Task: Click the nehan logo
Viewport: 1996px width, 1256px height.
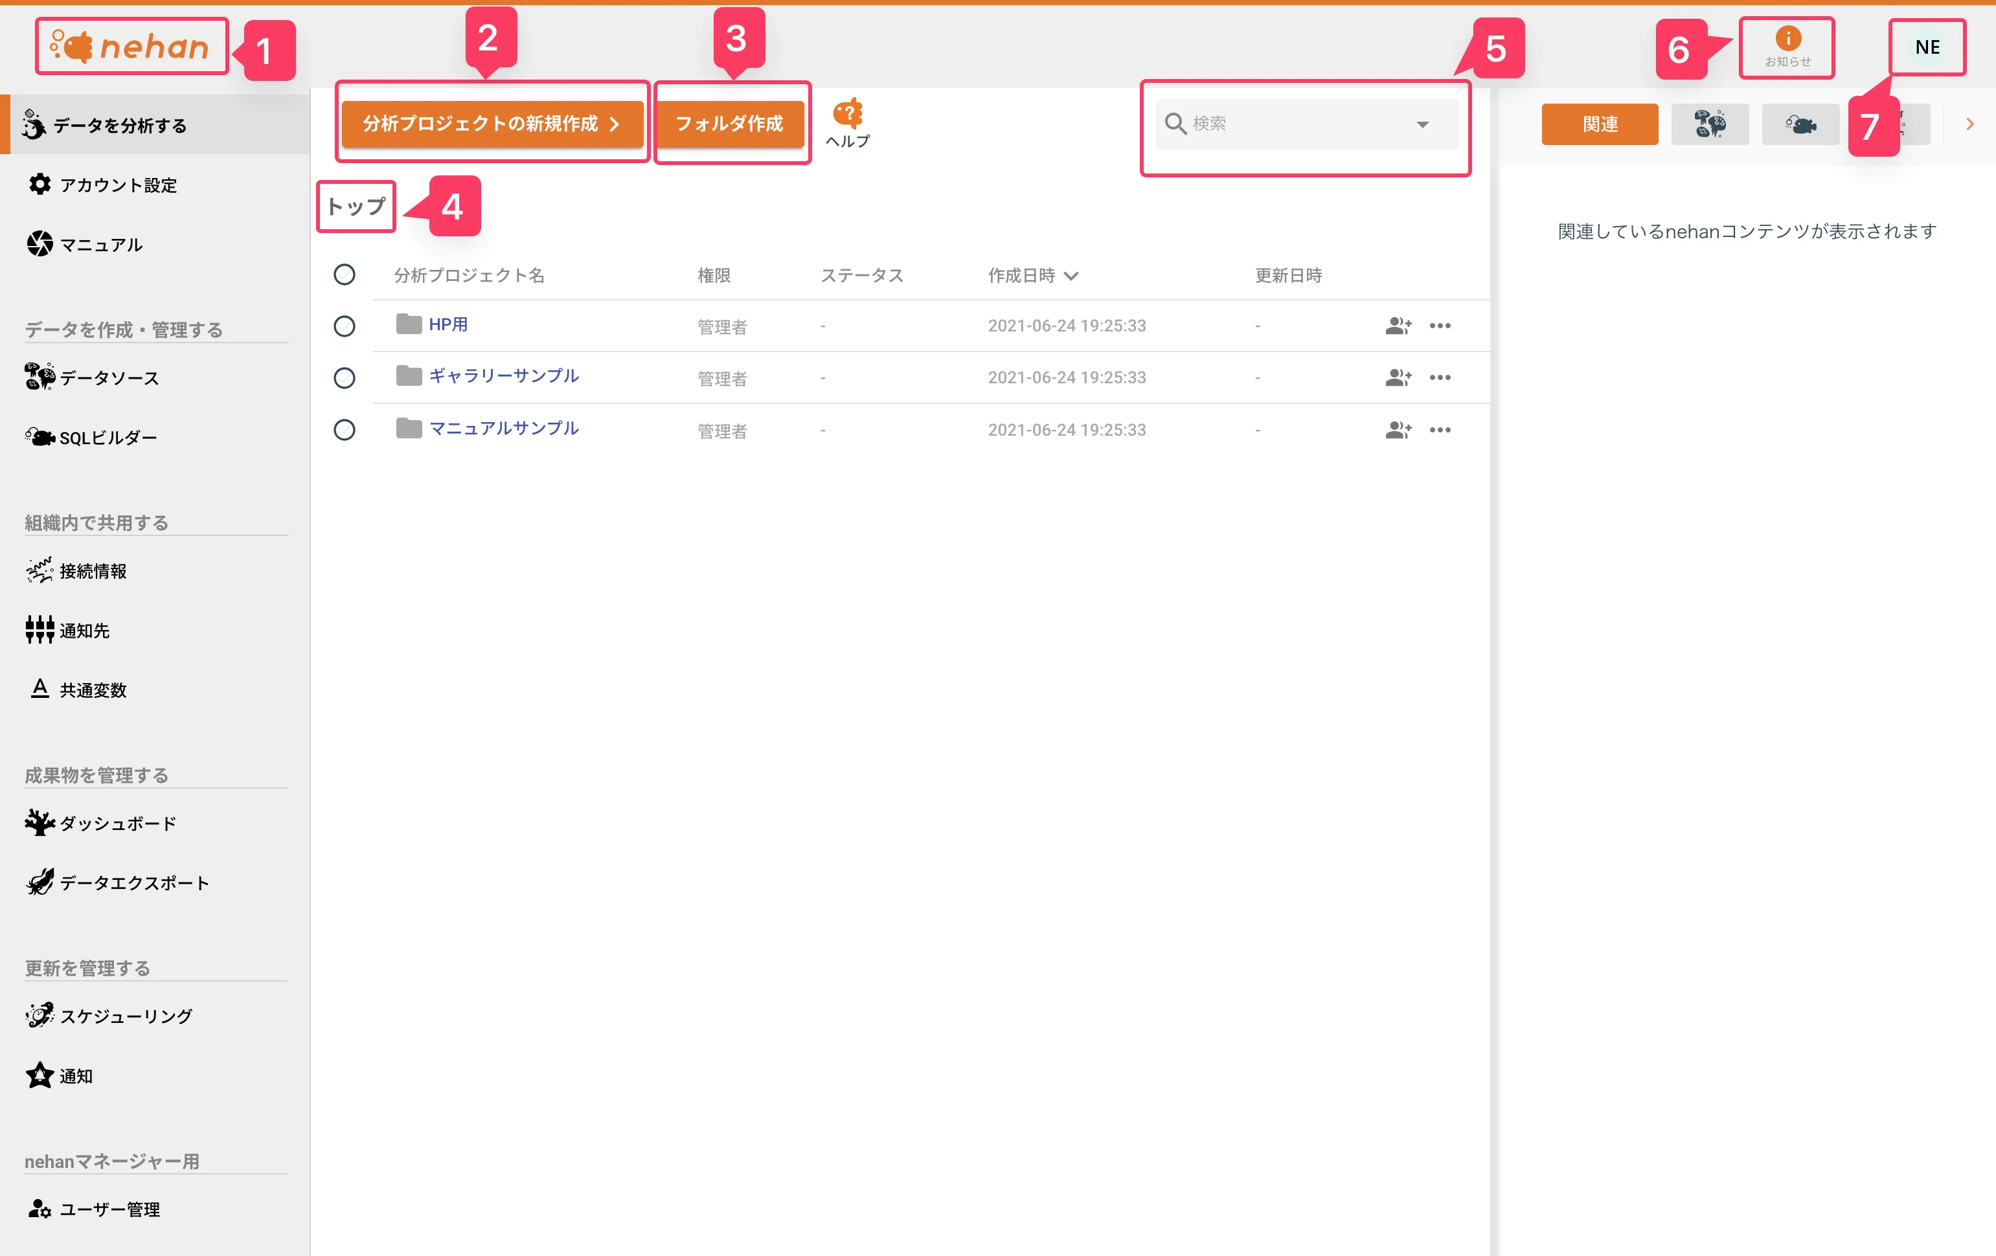Action: pos(130,47)
